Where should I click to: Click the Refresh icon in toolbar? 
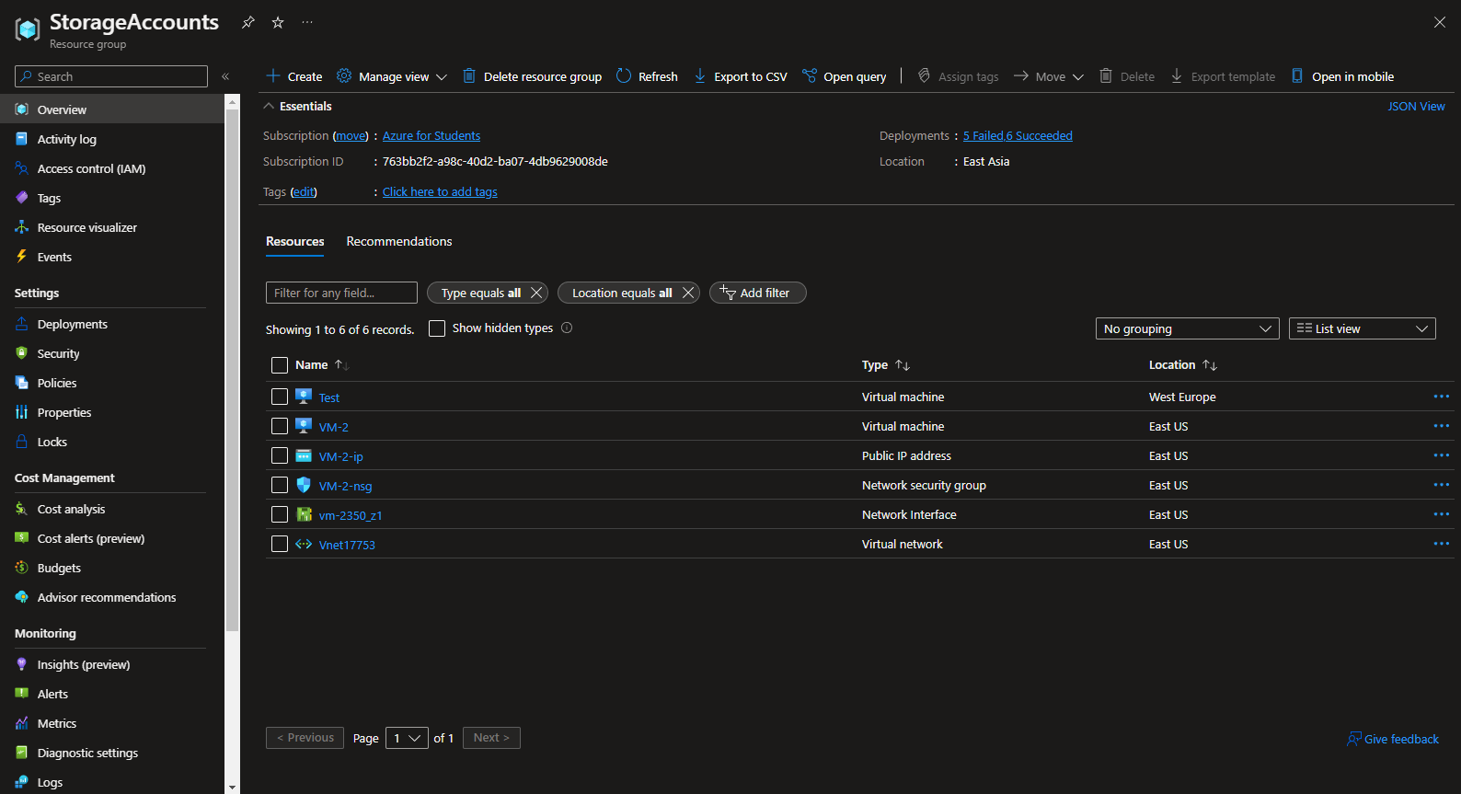624,76
